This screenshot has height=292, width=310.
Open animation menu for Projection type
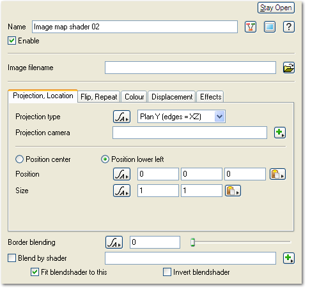point(121,117)
